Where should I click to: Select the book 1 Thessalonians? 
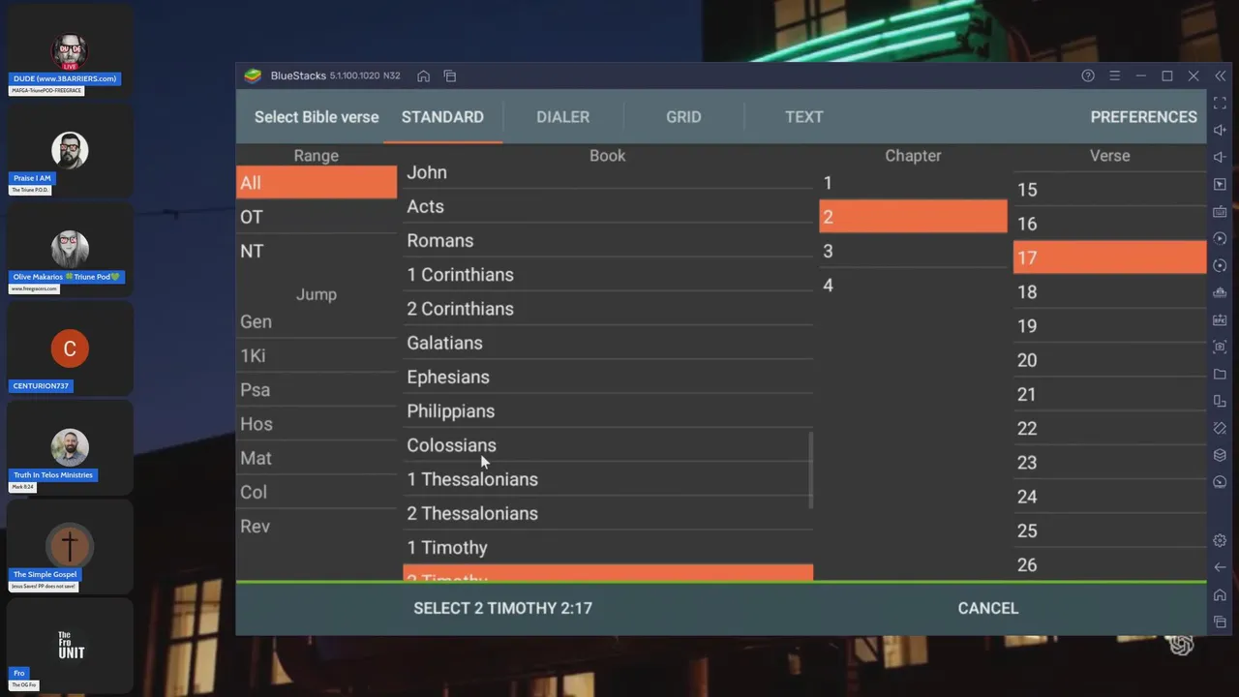click(608, 479)
